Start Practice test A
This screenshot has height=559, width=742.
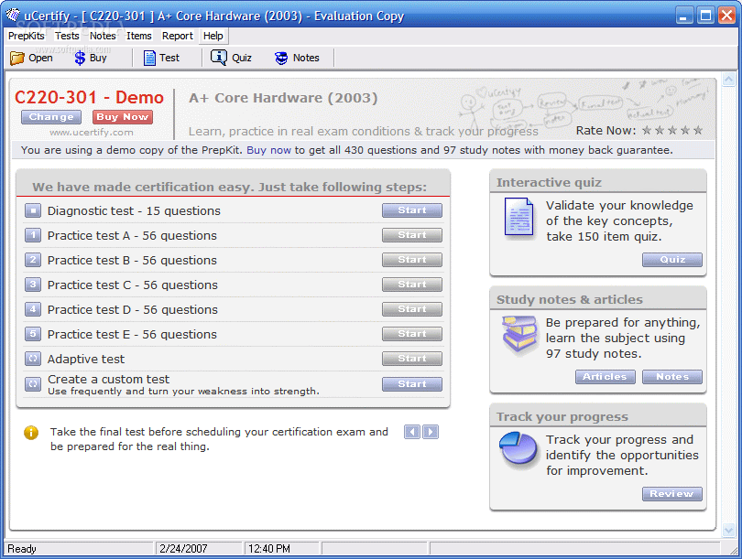click(412, 235)
